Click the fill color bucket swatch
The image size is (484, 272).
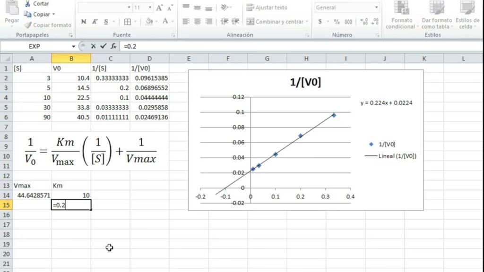(149, 22)
